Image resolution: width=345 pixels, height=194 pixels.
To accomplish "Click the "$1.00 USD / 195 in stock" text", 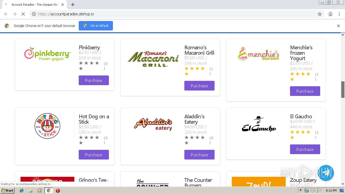I will point(90,129).
